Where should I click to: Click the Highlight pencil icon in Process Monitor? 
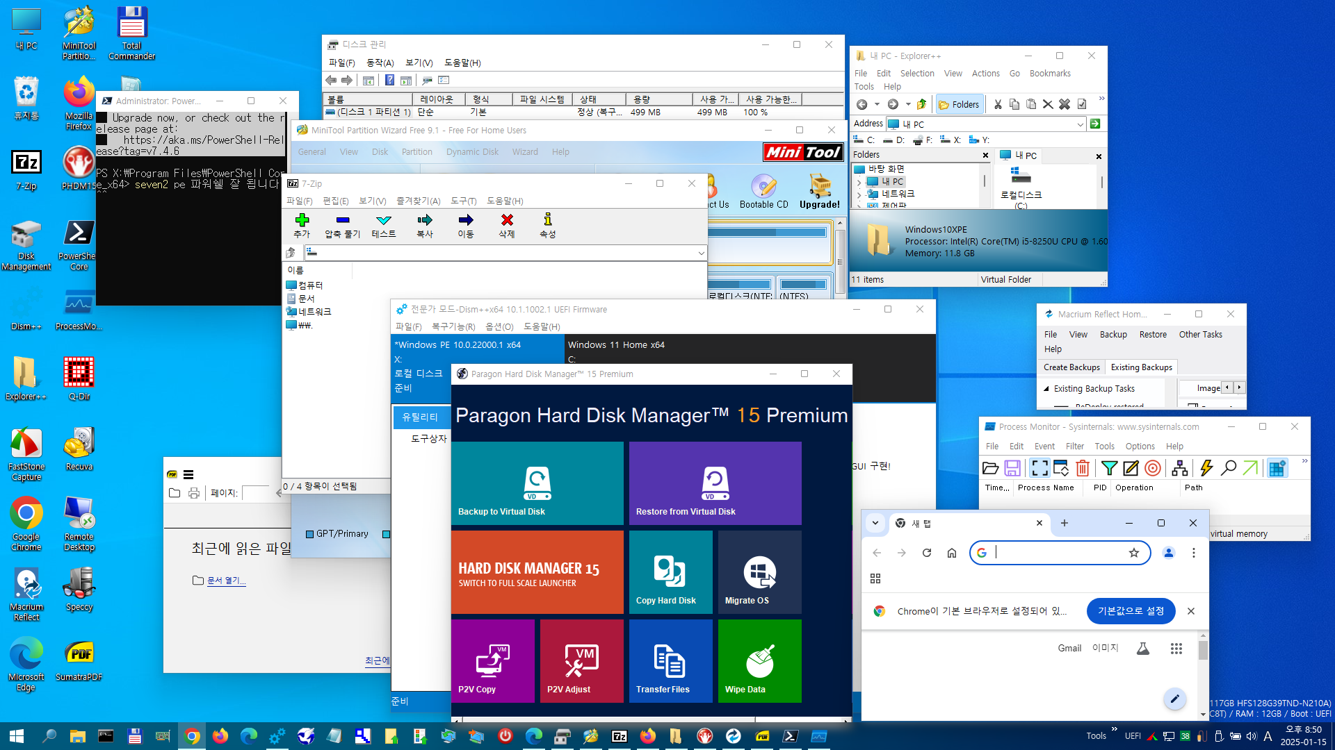click(x=1131, y=468)
